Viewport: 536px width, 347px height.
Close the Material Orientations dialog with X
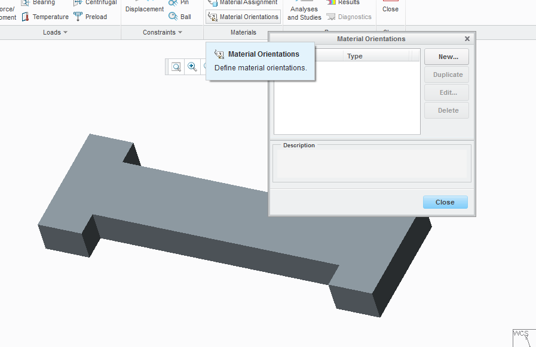(467, 39)
